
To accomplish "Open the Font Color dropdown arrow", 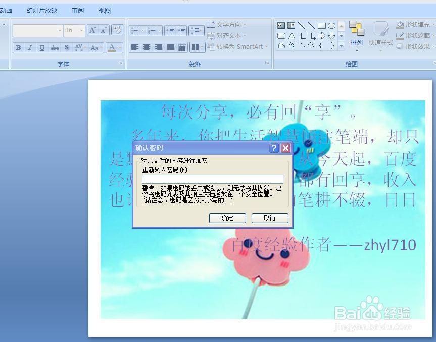I will pyautogui.click(x=120, y=48).
